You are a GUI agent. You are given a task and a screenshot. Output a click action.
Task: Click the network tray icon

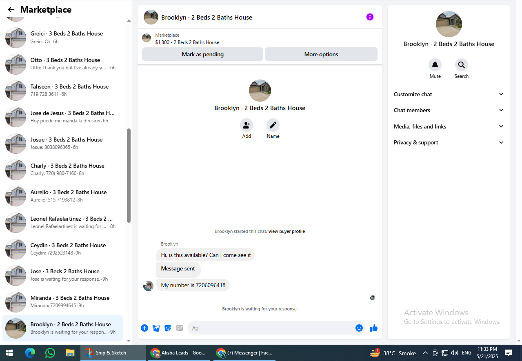pyautogui.click(x=445, y=353)
